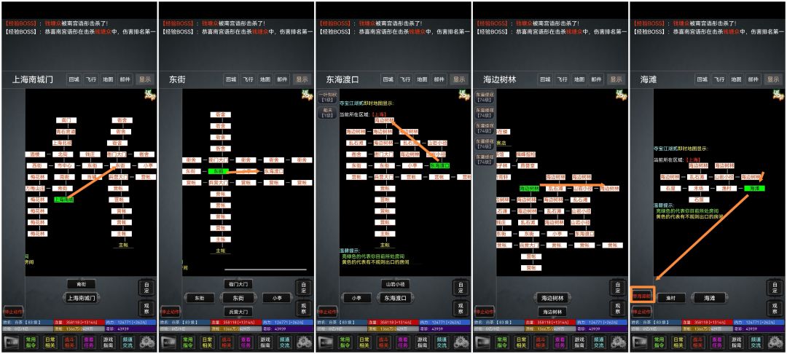
Task: Select the first 东瀛 [74级] side entry in 海边树林 panel
Action: (485, 98)
